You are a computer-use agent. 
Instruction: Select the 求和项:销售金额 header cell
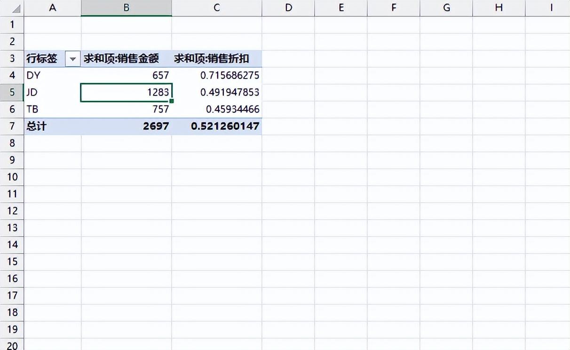click(126, 59)
